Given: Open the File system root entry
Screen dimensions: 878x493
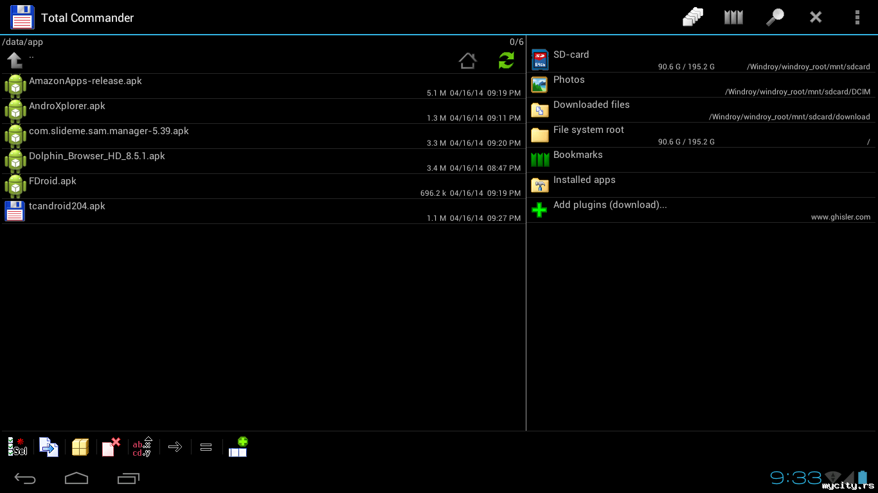Looking at the screenshot, I should (x=702, y=135).
